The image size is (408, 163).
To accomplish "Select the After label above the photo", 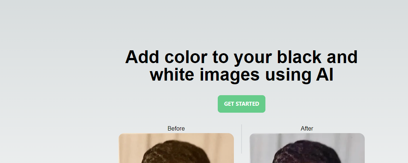I will (307, 128).
